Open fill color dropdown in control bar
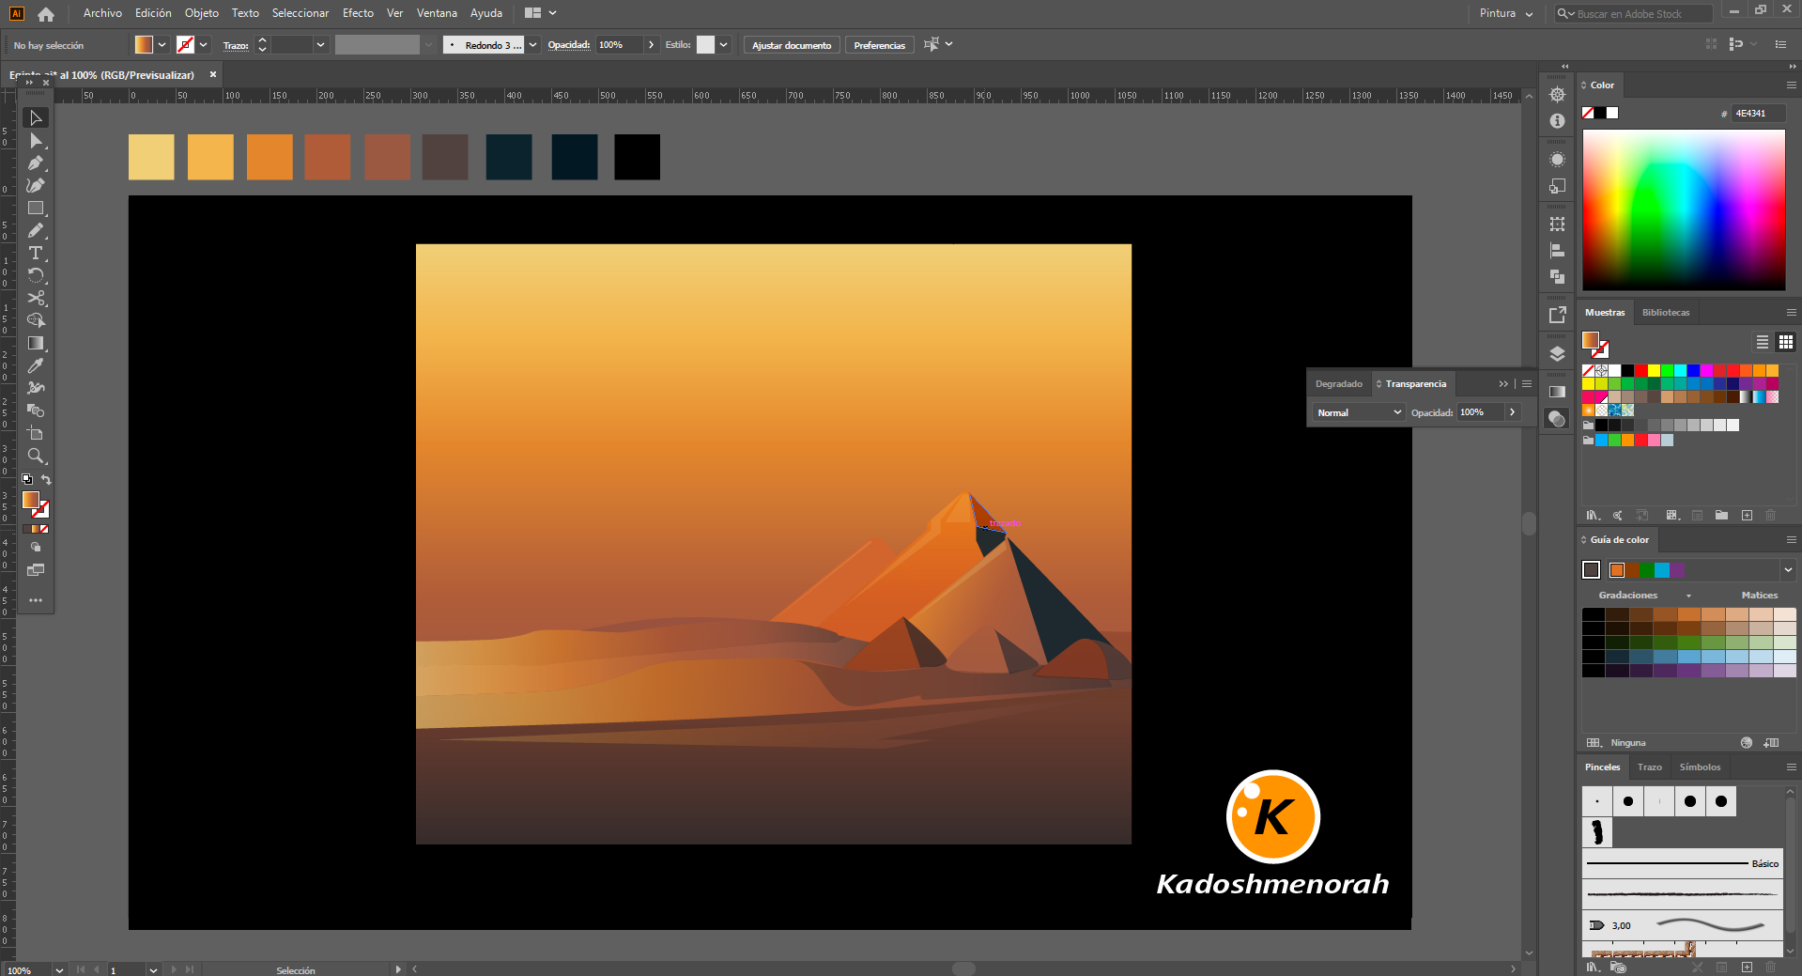 click(162, 45)
